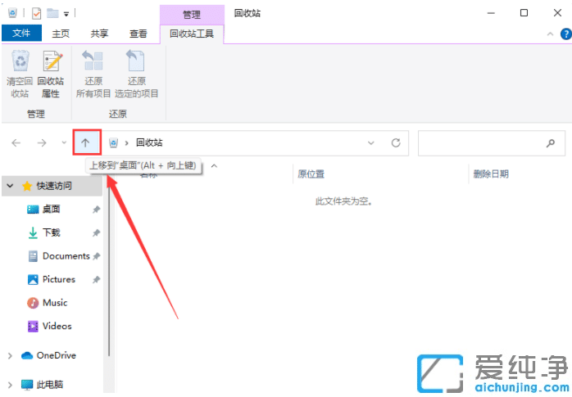This screenshot has height=397, width=572.
Task: Click the search magnifier icon
Action: pyautogui.click(x=550, y=142)
